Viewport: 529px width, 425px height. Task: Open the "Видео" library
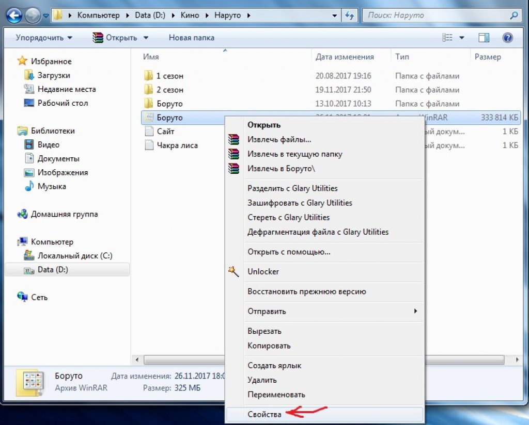(42, 144)
